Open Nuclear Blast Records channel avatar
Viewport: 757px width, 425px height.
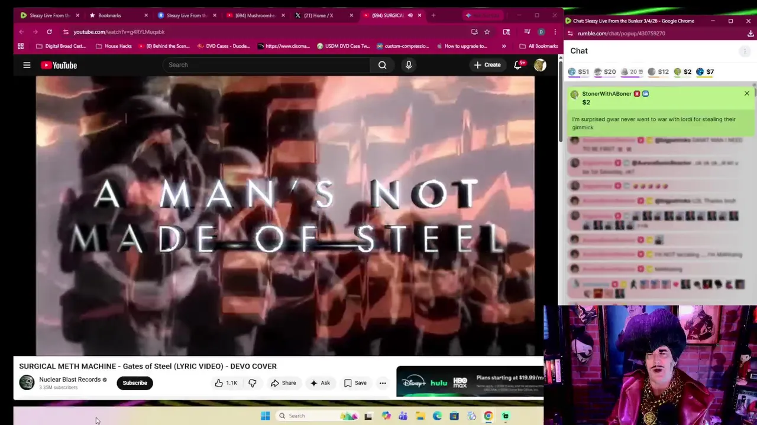pyautogui.click(x=27, y=382)
